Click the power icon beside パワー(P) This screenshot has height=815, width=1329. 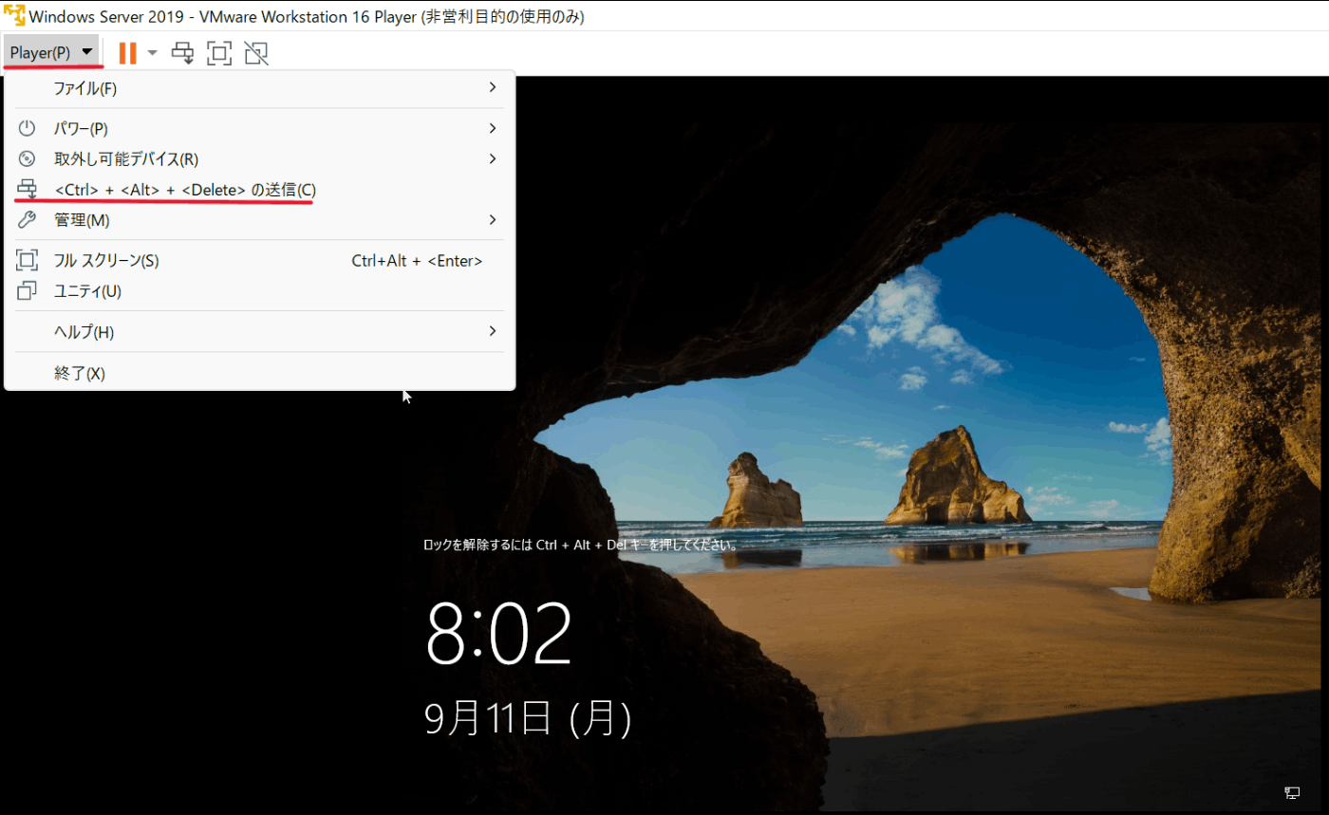pyautogui.click(x=27, y=128)
